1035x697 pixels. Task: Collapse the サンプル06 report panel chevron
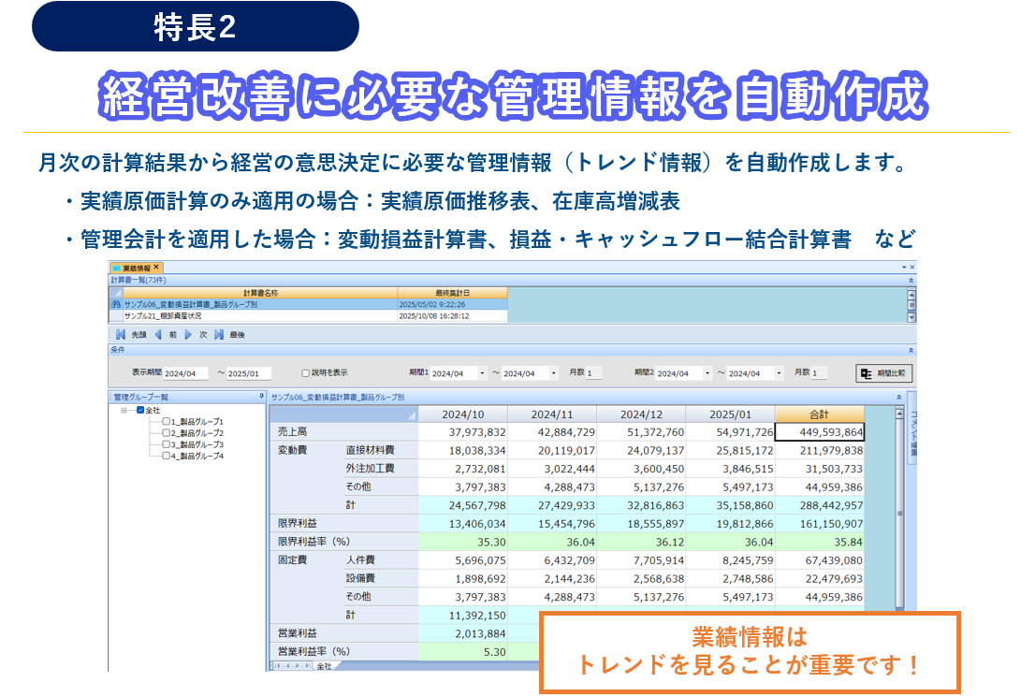899,398
